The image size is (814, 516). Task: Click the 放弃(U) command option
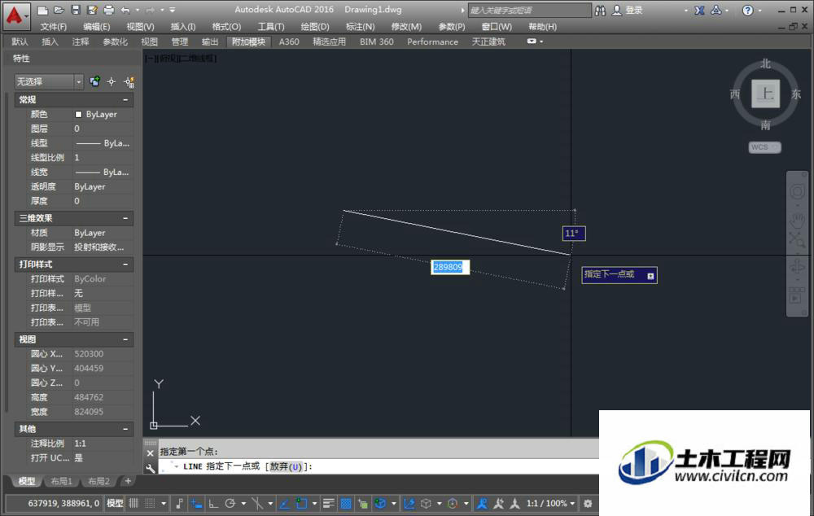[286, 466]
